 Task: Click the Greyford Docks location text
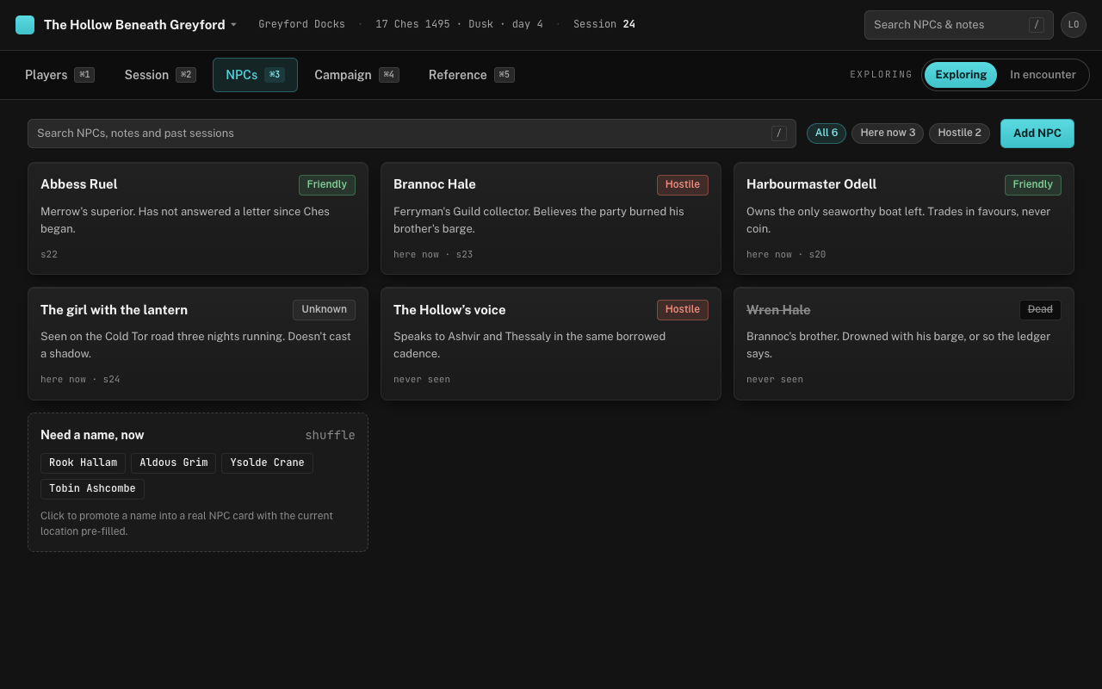click(x=301, y=25)
